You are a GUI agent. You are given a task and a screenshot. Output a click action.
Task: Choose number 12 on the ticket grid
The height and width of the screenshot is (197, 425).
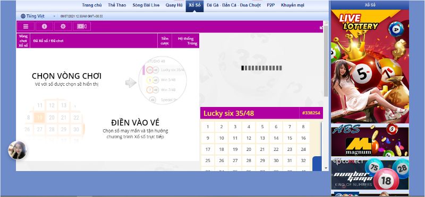249,138
